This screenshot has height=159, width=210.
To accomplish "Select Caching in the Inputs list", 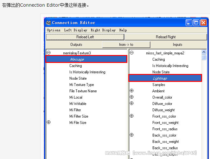I will (x=159, y=59).
